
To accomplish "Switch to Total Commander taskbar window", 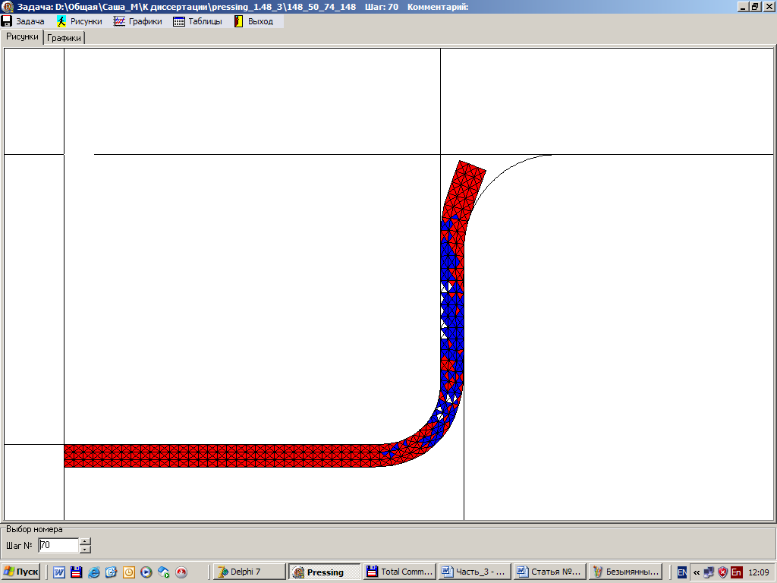I will coord(399,572).
